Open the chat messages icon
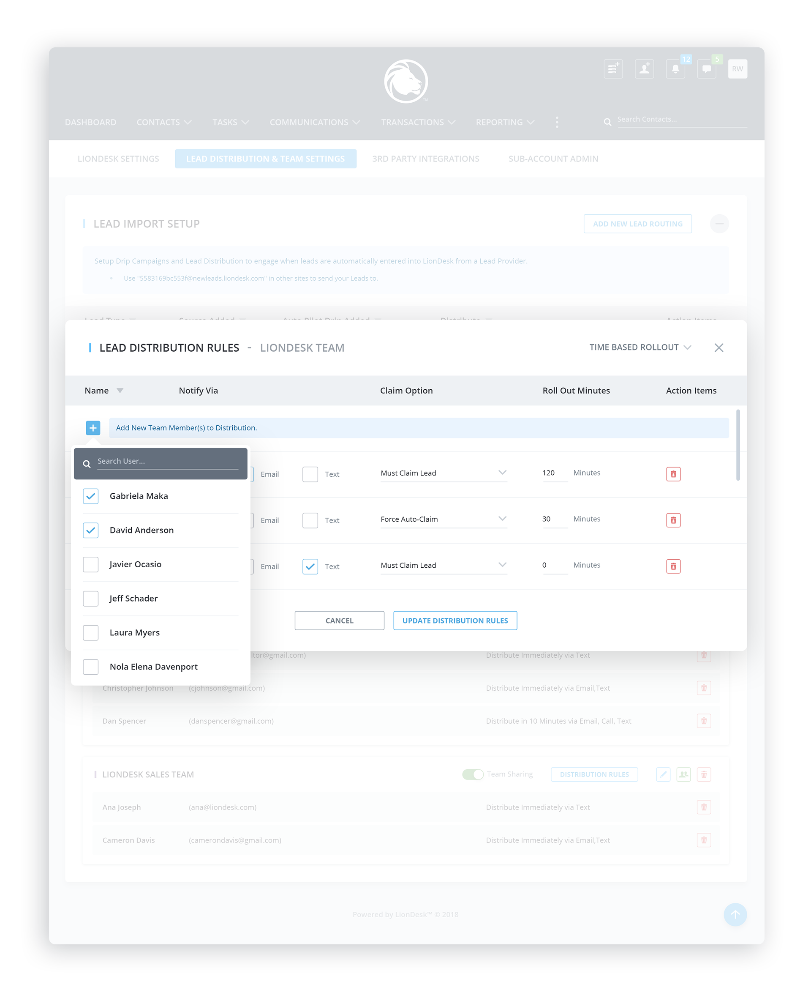This screenshot has height=990, width=811. point(706,69)
